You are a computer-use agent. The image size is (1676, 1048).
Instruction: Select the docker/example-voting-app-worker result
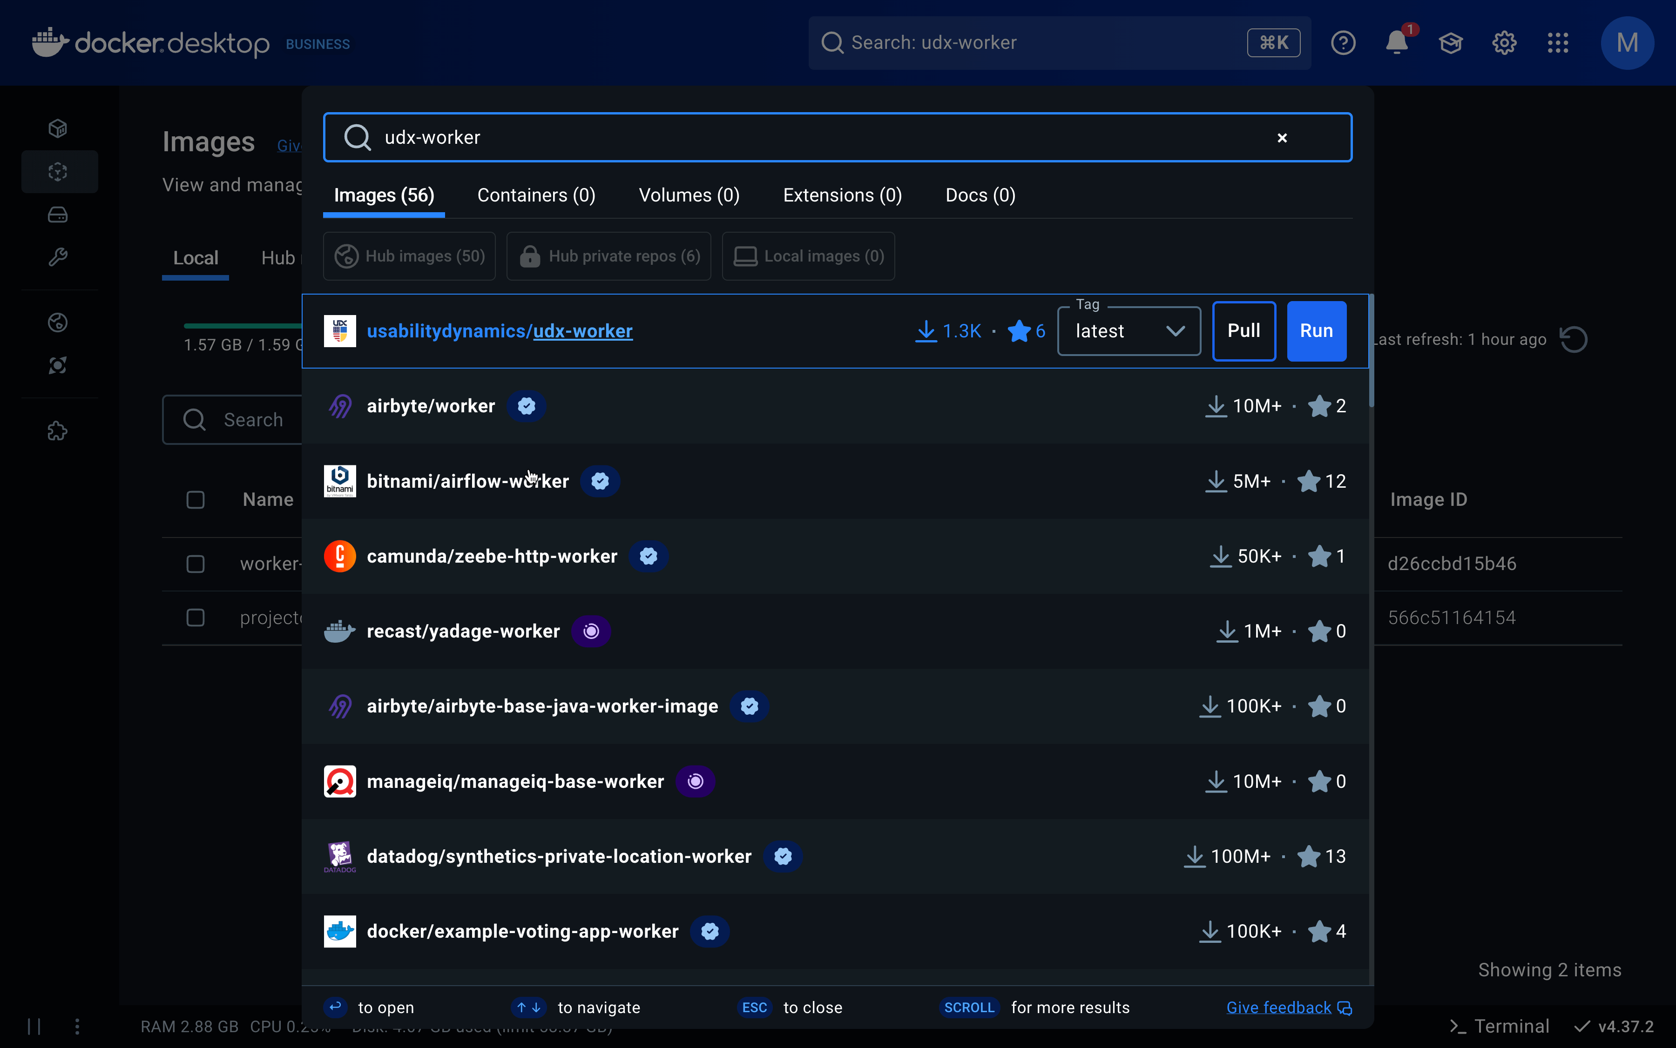[836, 932]
